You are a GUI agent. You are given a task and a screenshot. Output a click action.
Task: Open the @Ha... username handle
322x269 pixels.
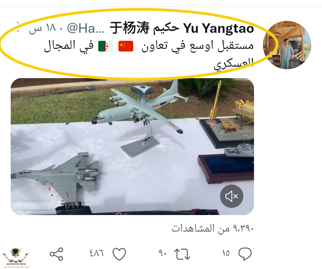pos(86,28)
